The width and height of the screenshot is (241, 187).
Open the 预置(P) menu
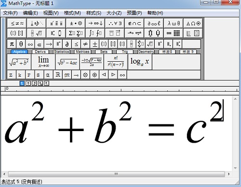(134, 13)
